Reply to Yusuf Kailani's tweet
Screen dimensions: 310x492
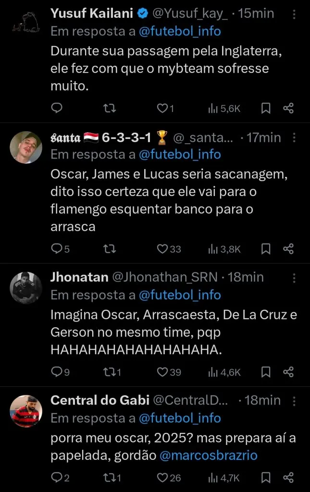(x=57, y=109)
